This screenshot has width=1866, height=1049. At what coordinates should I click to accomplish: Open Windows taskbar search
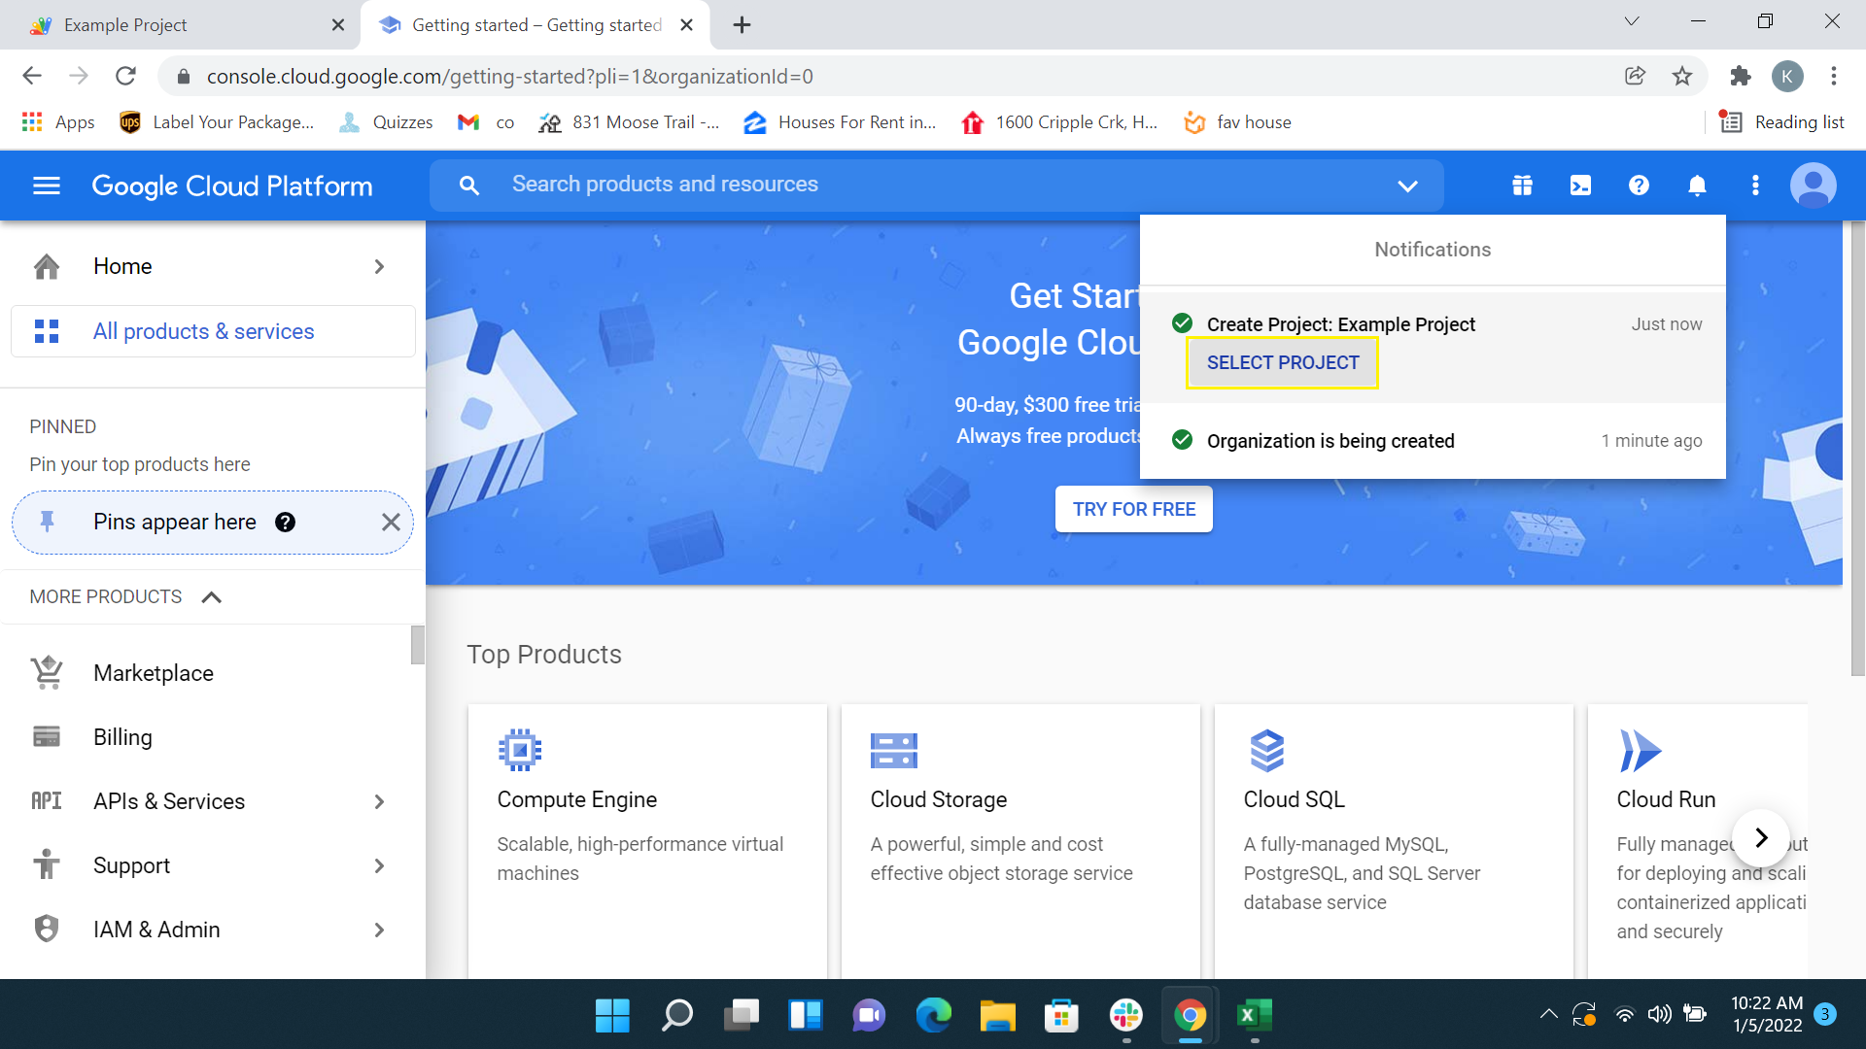pyautogui.click(x=677, y=1016)
